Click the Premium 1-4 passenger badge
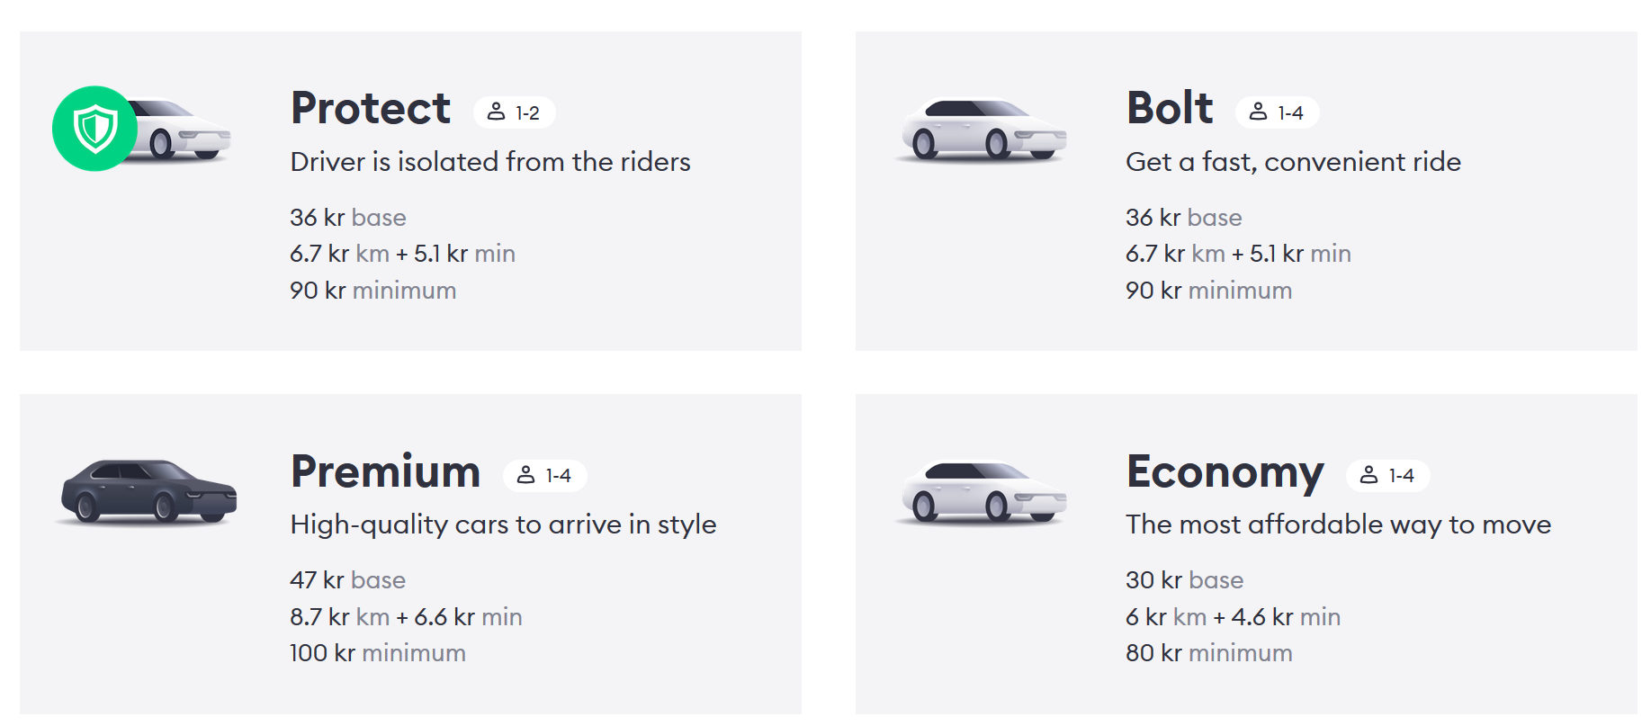Image resolution: width=1651 pixels, height=726 pixels. click(544, 475)
